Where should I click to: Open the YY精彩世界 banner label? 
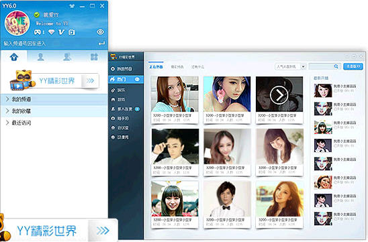coord(57,81)
